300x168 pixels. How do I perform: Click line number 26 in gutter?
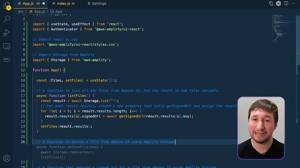click(23, 142)
